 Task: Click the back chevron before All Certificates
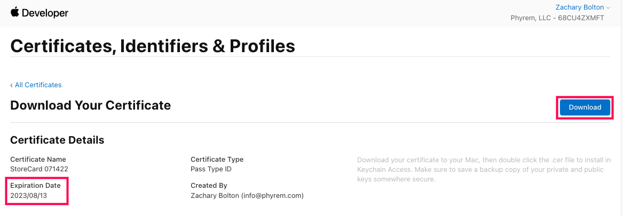[x=12, y=85]
